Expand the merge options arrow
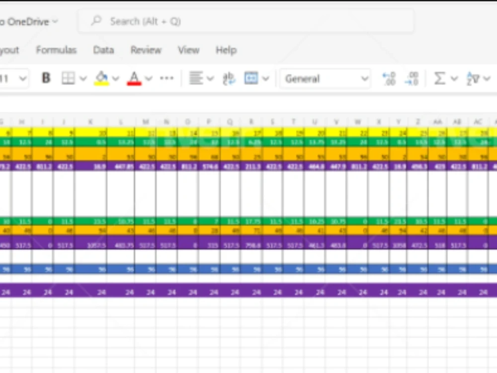This screenshot has width=497, height=373. point(265,78)
